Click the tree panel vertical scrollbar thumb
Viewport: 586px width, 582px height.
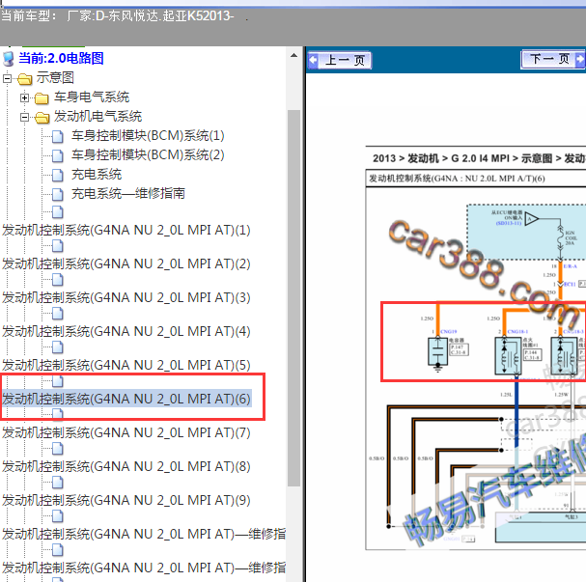(294, 297)
